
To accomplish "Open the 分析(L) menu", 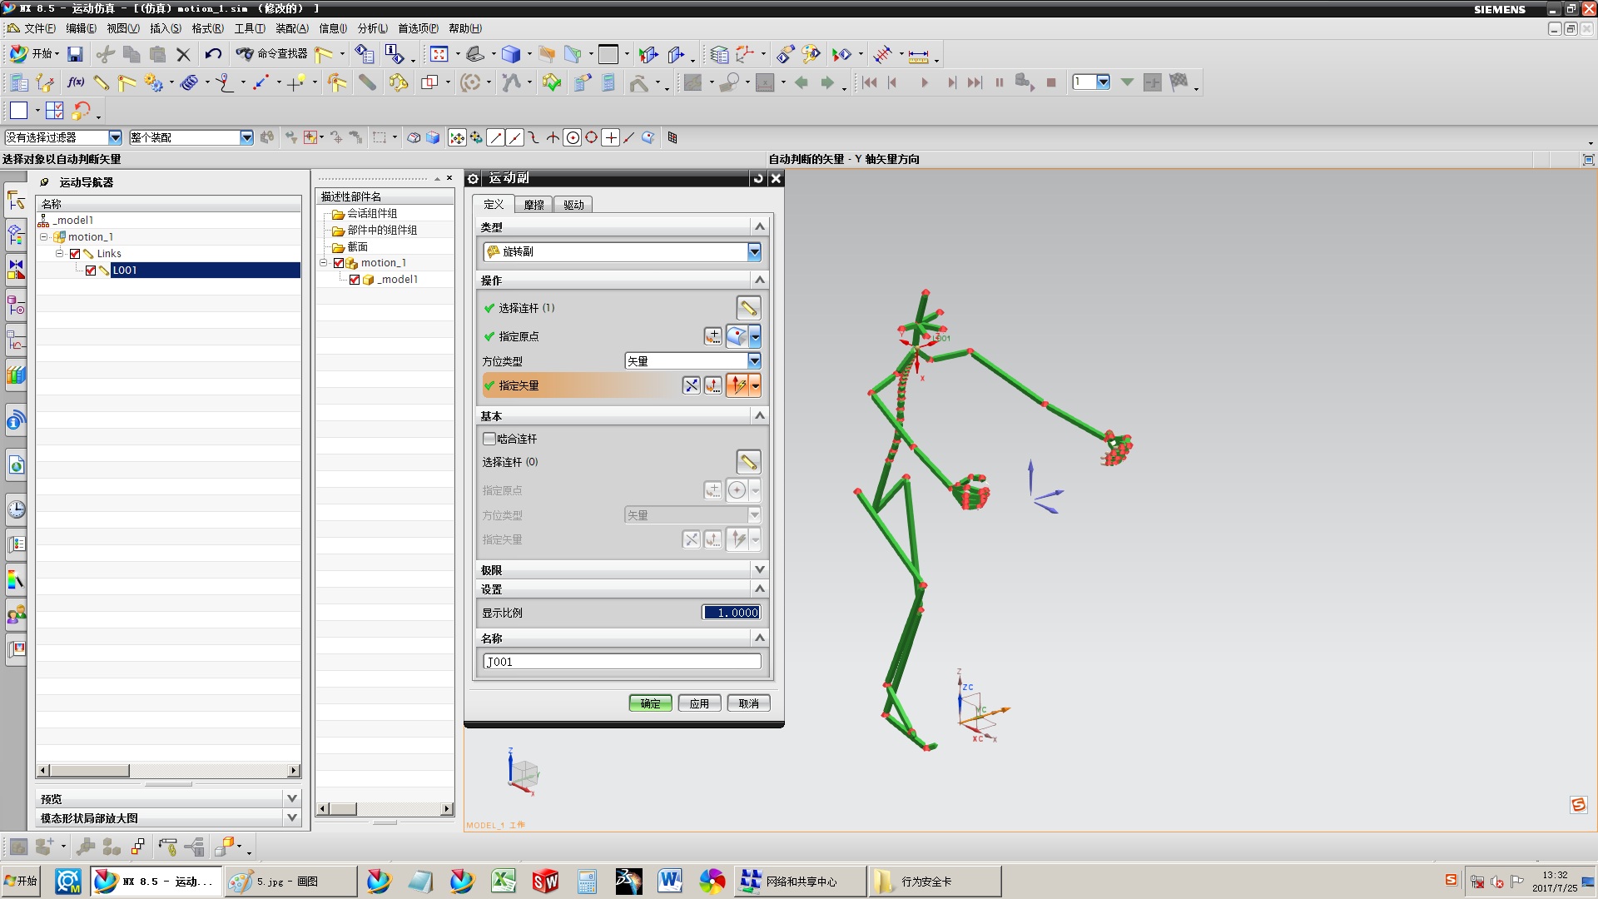I will pos(372,28).
